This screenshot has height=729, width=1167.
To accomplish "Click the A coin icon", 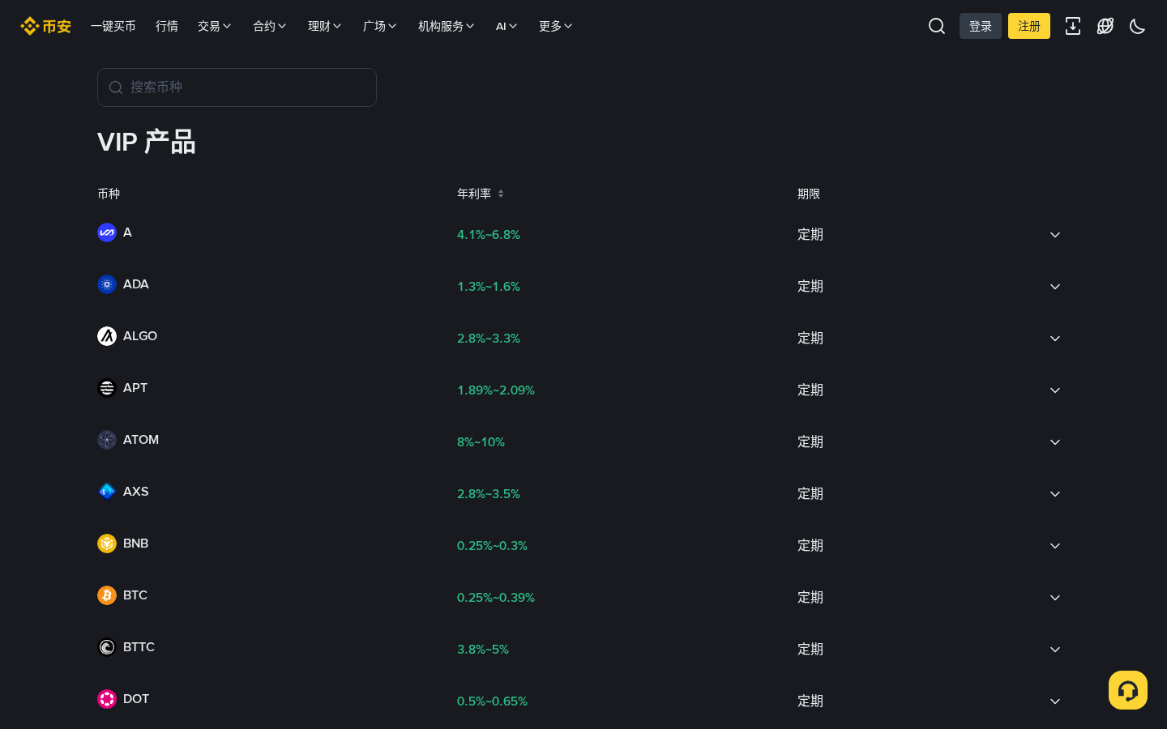I will coord(107,232).
